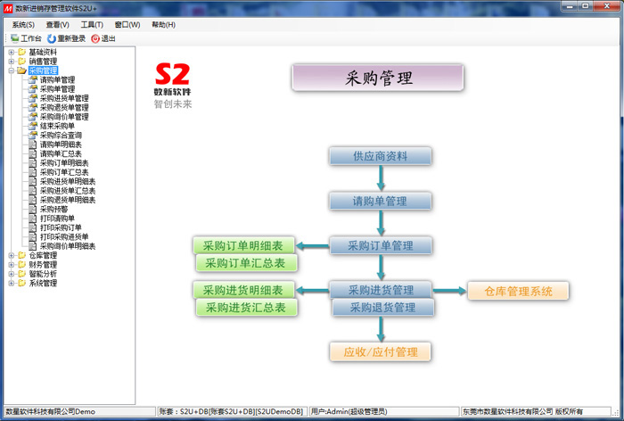The image size is (624, 421).
Task: Click the 供应商资料 flowchart box
Action: [x=381, y=156]
